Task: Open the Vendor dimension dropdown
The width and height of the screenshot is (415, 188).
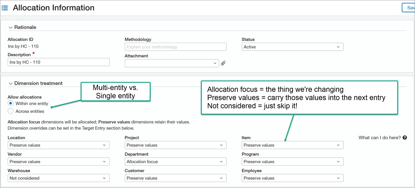Action: (x=59, y=162)
